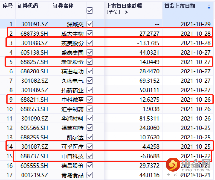Click the stock name 可孚医疗
This screenshot has width=215, height=180.
(x=72, y=147)
